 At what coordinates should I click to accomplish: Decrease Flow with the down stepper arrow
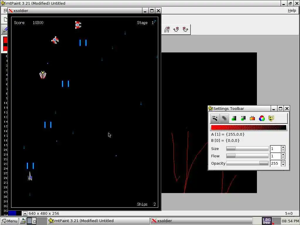[283, 157]
